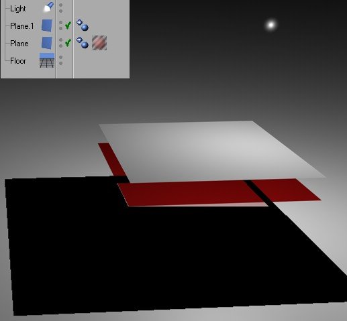Select the Light item in object list
The image size is (347, 321).
pos(18,9)
